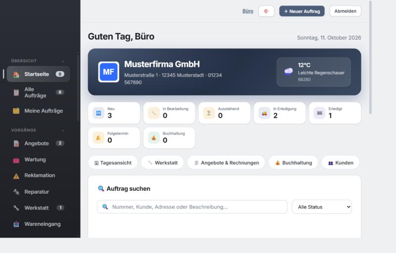Click the Reklamation warning triangle icon
This screenshot has height=253, width=396.
coord(16,176)
